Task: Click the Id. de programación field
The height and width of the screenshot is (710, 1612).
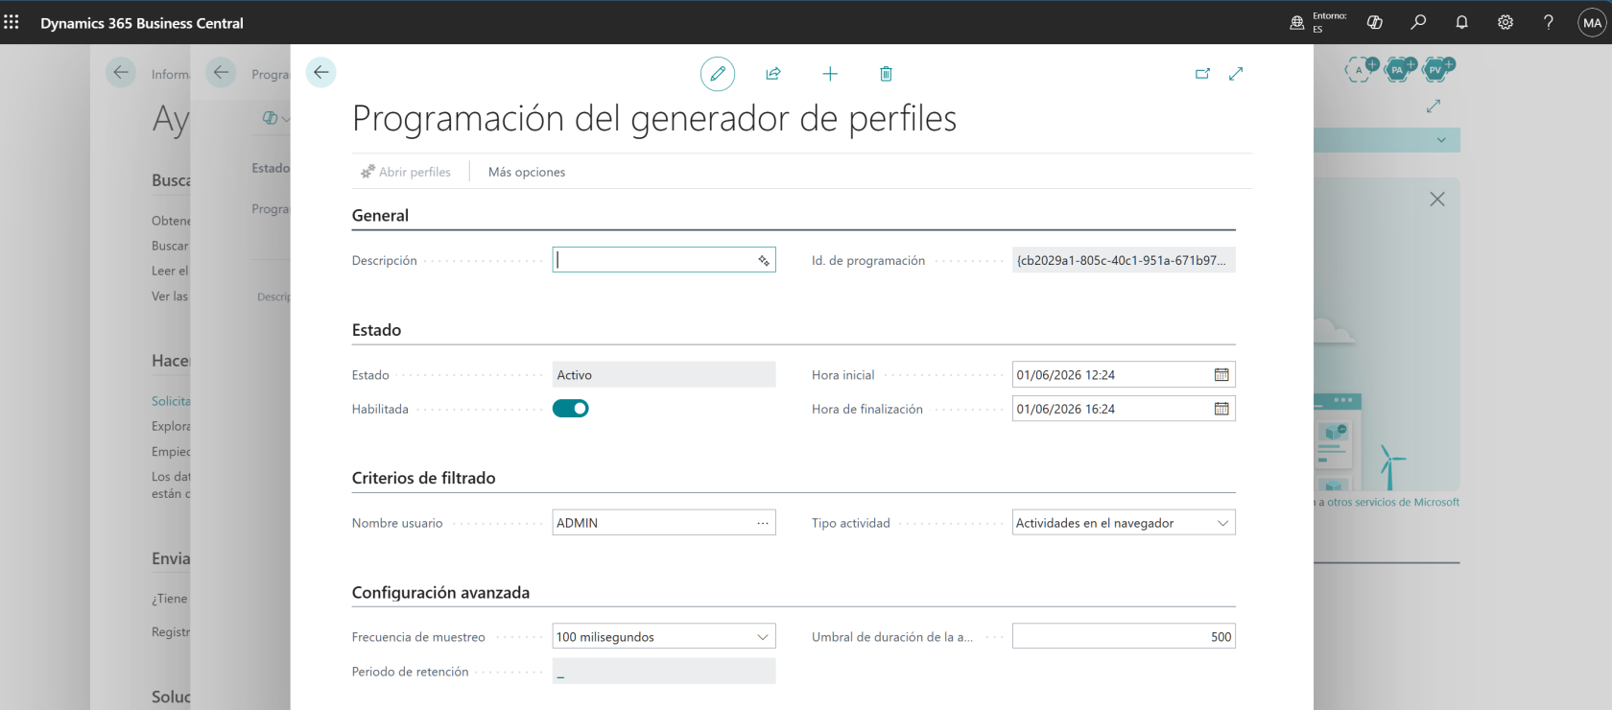Action: click(x=1124, y=260)
